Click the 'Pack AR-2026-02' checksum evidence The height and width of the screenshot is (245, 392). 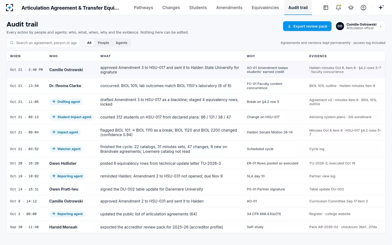click(x=343, y=227)
